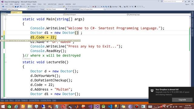This screenshot has width=194, height=109.
Task: Click the highlighted d1.Code = 22 statement
Action: click(x=43, y=37)
